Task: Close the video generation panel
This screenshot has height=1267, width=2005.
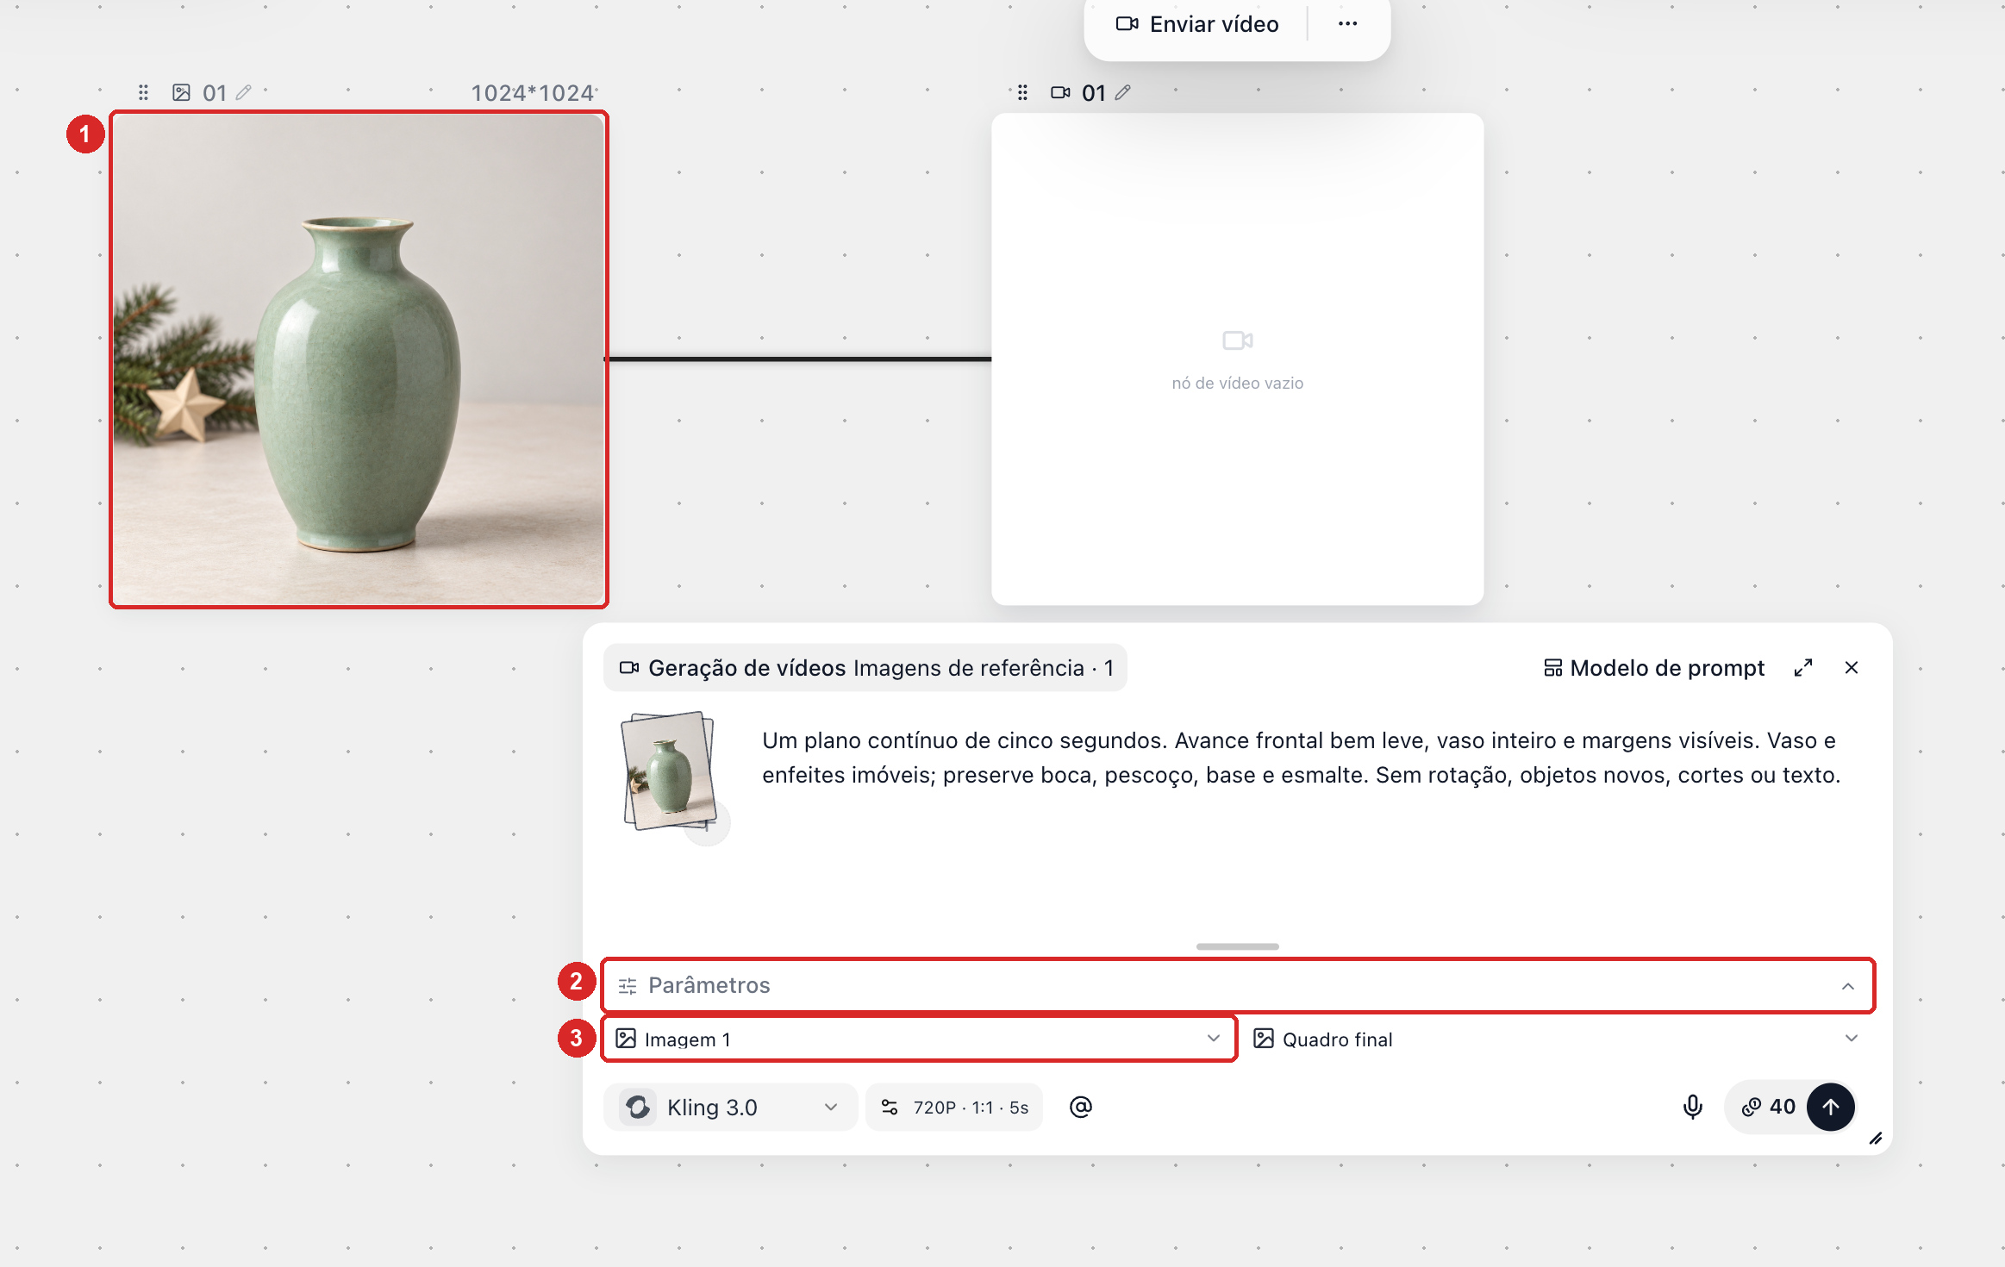Action: (x=1852, y=668)
